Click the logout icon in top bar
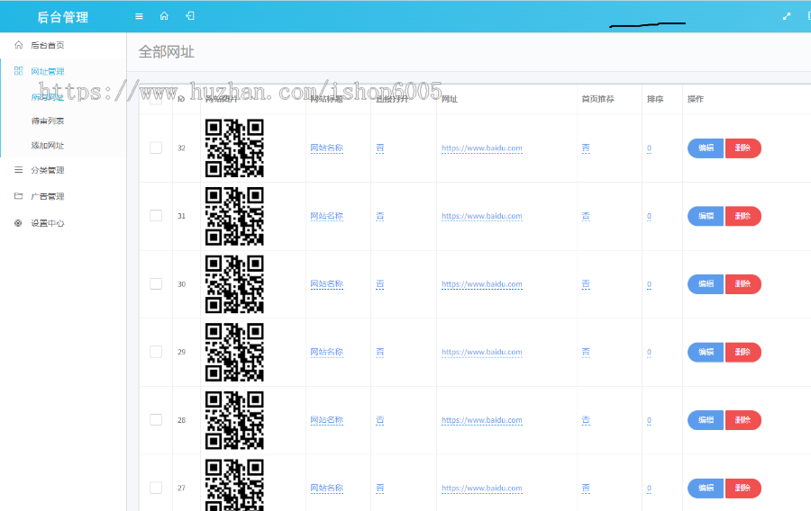 [190, 16]
